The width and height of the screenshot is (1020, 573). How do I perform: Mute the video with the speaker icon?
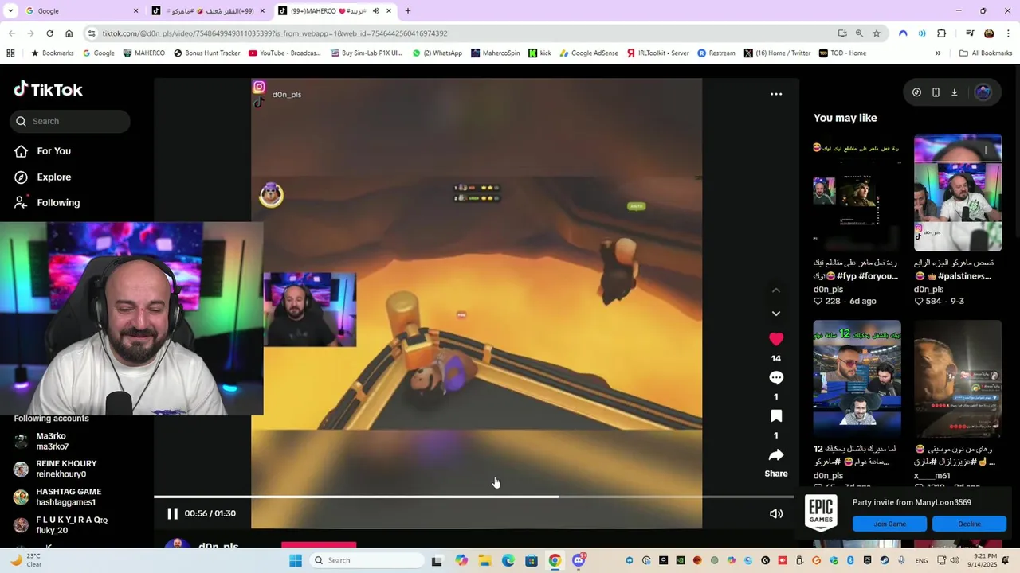pos(776,513)
